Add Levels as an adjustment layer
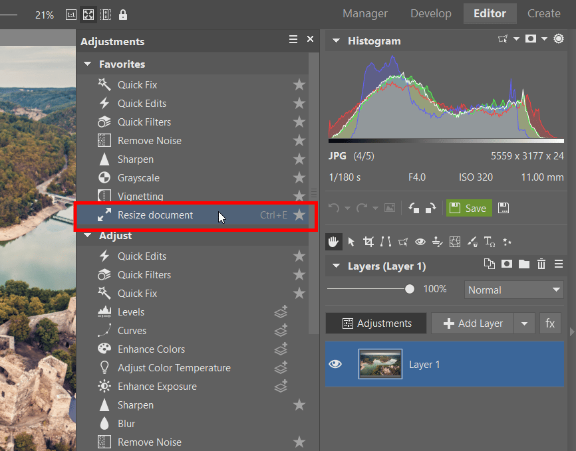The height and width of the screenshot is (451, 576). [281, 312]
